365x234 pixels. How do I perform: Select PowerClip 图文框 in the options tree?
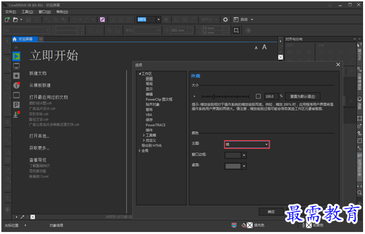[159, 100]
